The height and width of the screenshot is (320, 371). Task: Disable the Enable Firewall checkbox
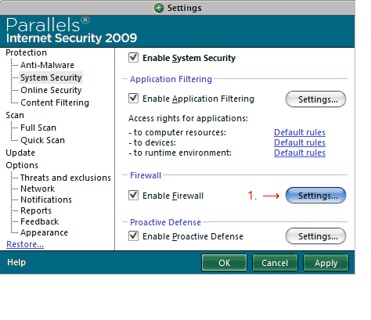click(x=133, y=195)
